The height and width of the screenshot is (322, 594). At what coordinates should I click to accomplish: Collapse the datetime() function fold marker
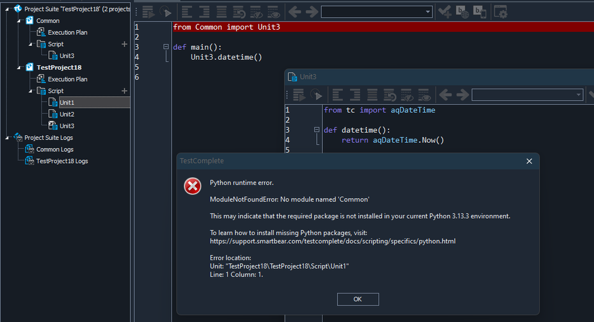pos(316,130)
